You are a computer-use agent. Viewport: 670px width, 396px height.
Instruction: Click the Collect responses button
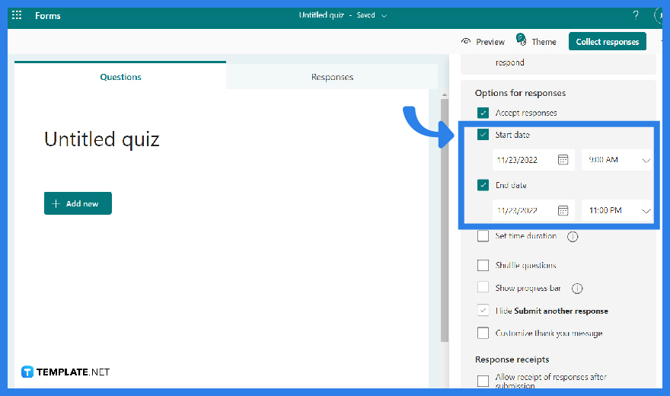[x=607, y=42]
